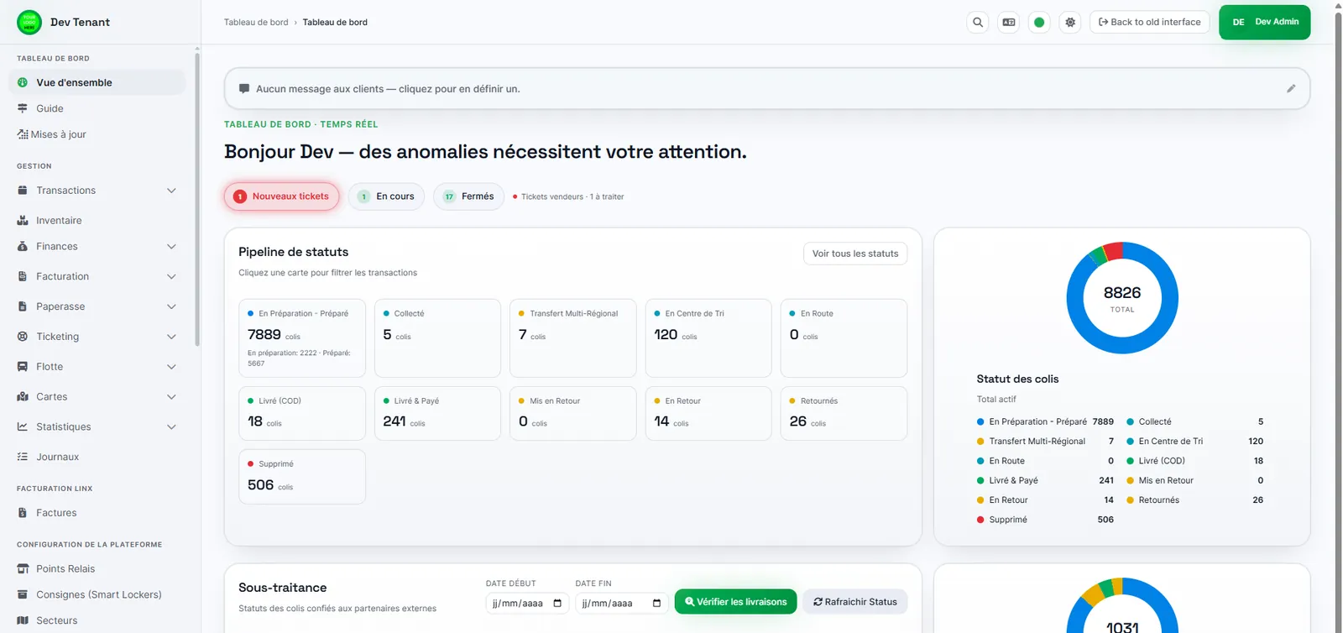The width and height of the screenshot is (1343, 633).
Task: Filter by Transfert Multi-Régional card
Action: click(573, 338)
